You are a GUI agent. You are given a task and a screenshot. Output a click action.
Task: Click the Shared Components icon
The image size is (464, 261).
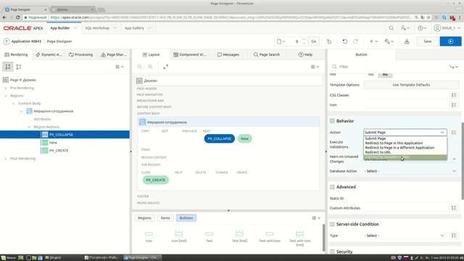click(x=407, y=42)
